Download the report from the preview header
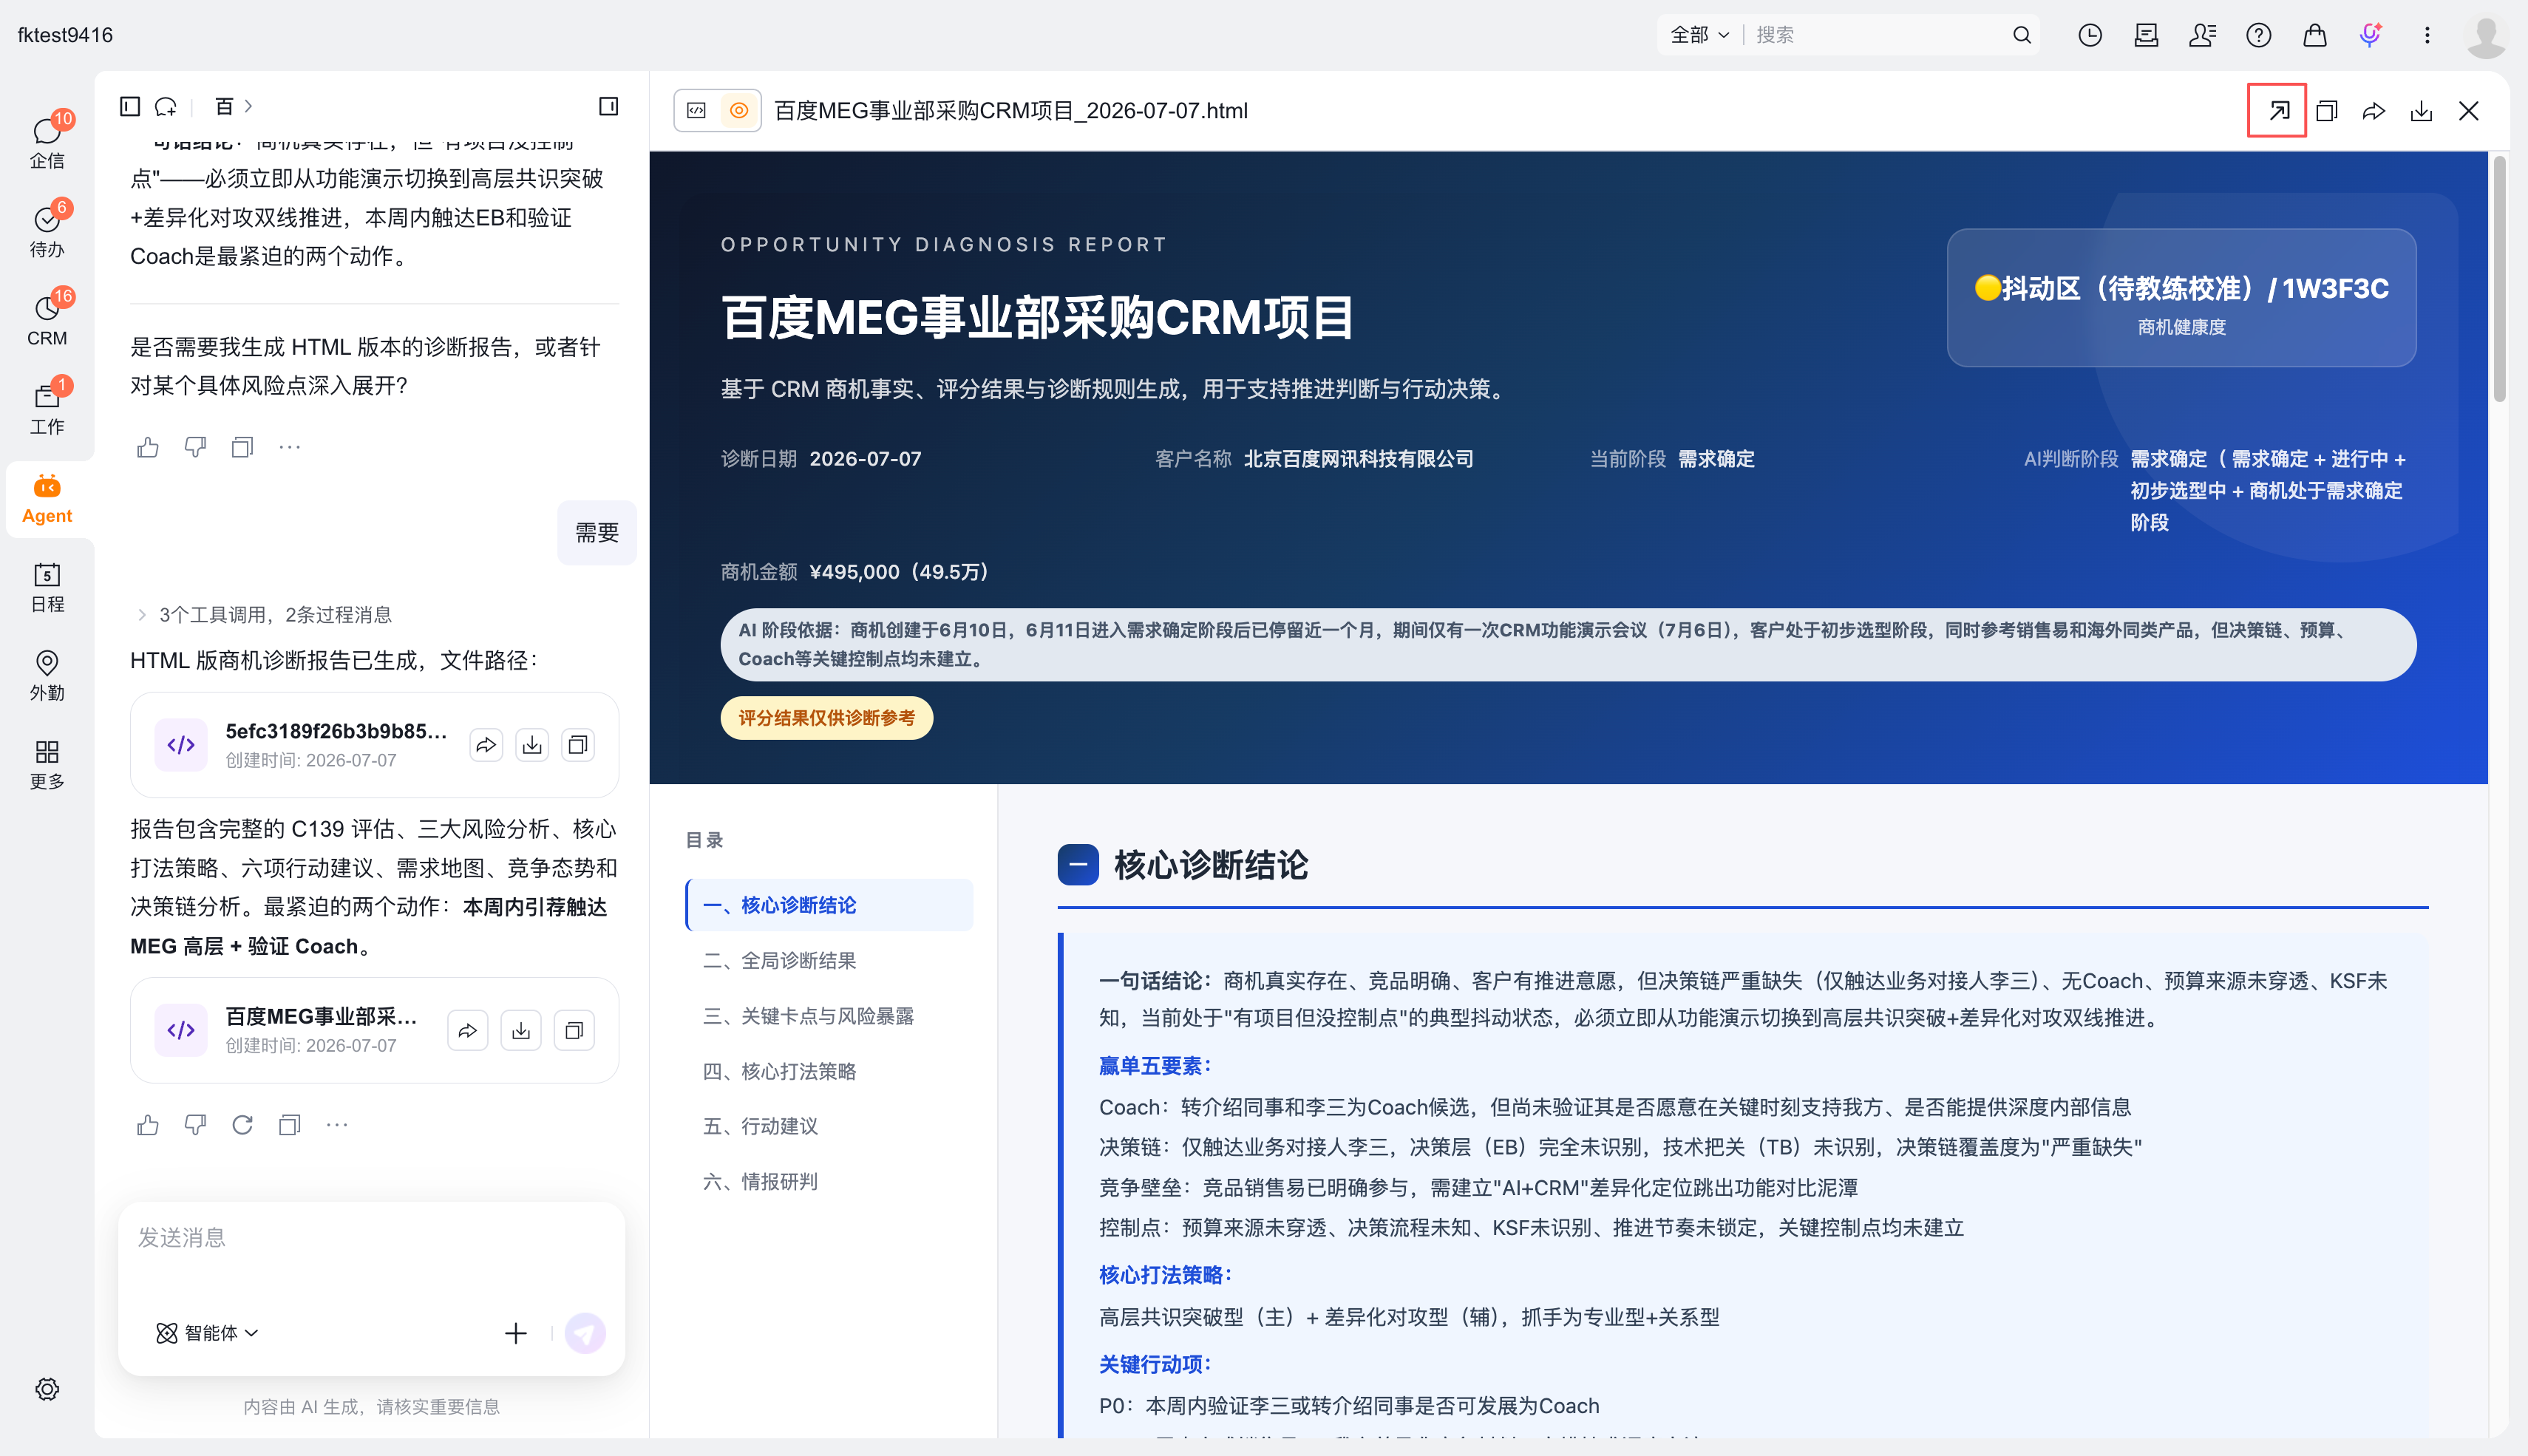The image size is (2528, 1456). (2421, 110)
